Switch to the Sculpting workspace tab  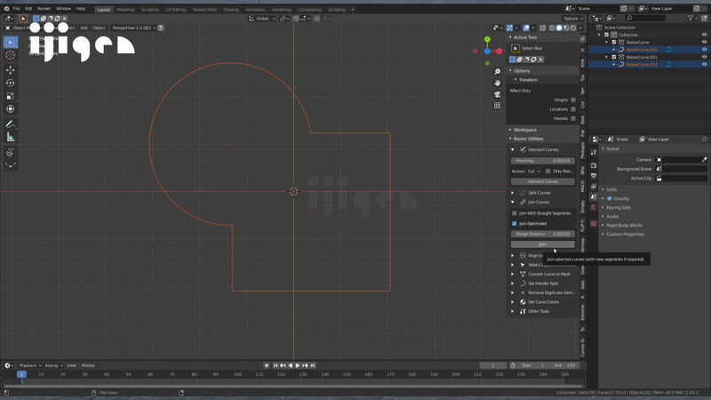point(149,10)
